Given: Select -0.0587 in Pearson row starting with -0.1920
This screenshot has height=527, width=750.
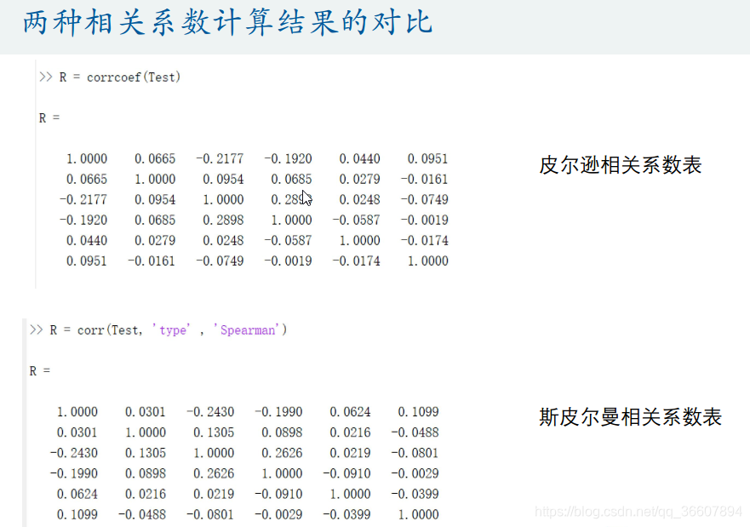Looking at the screenshot, I should [357, 220].
